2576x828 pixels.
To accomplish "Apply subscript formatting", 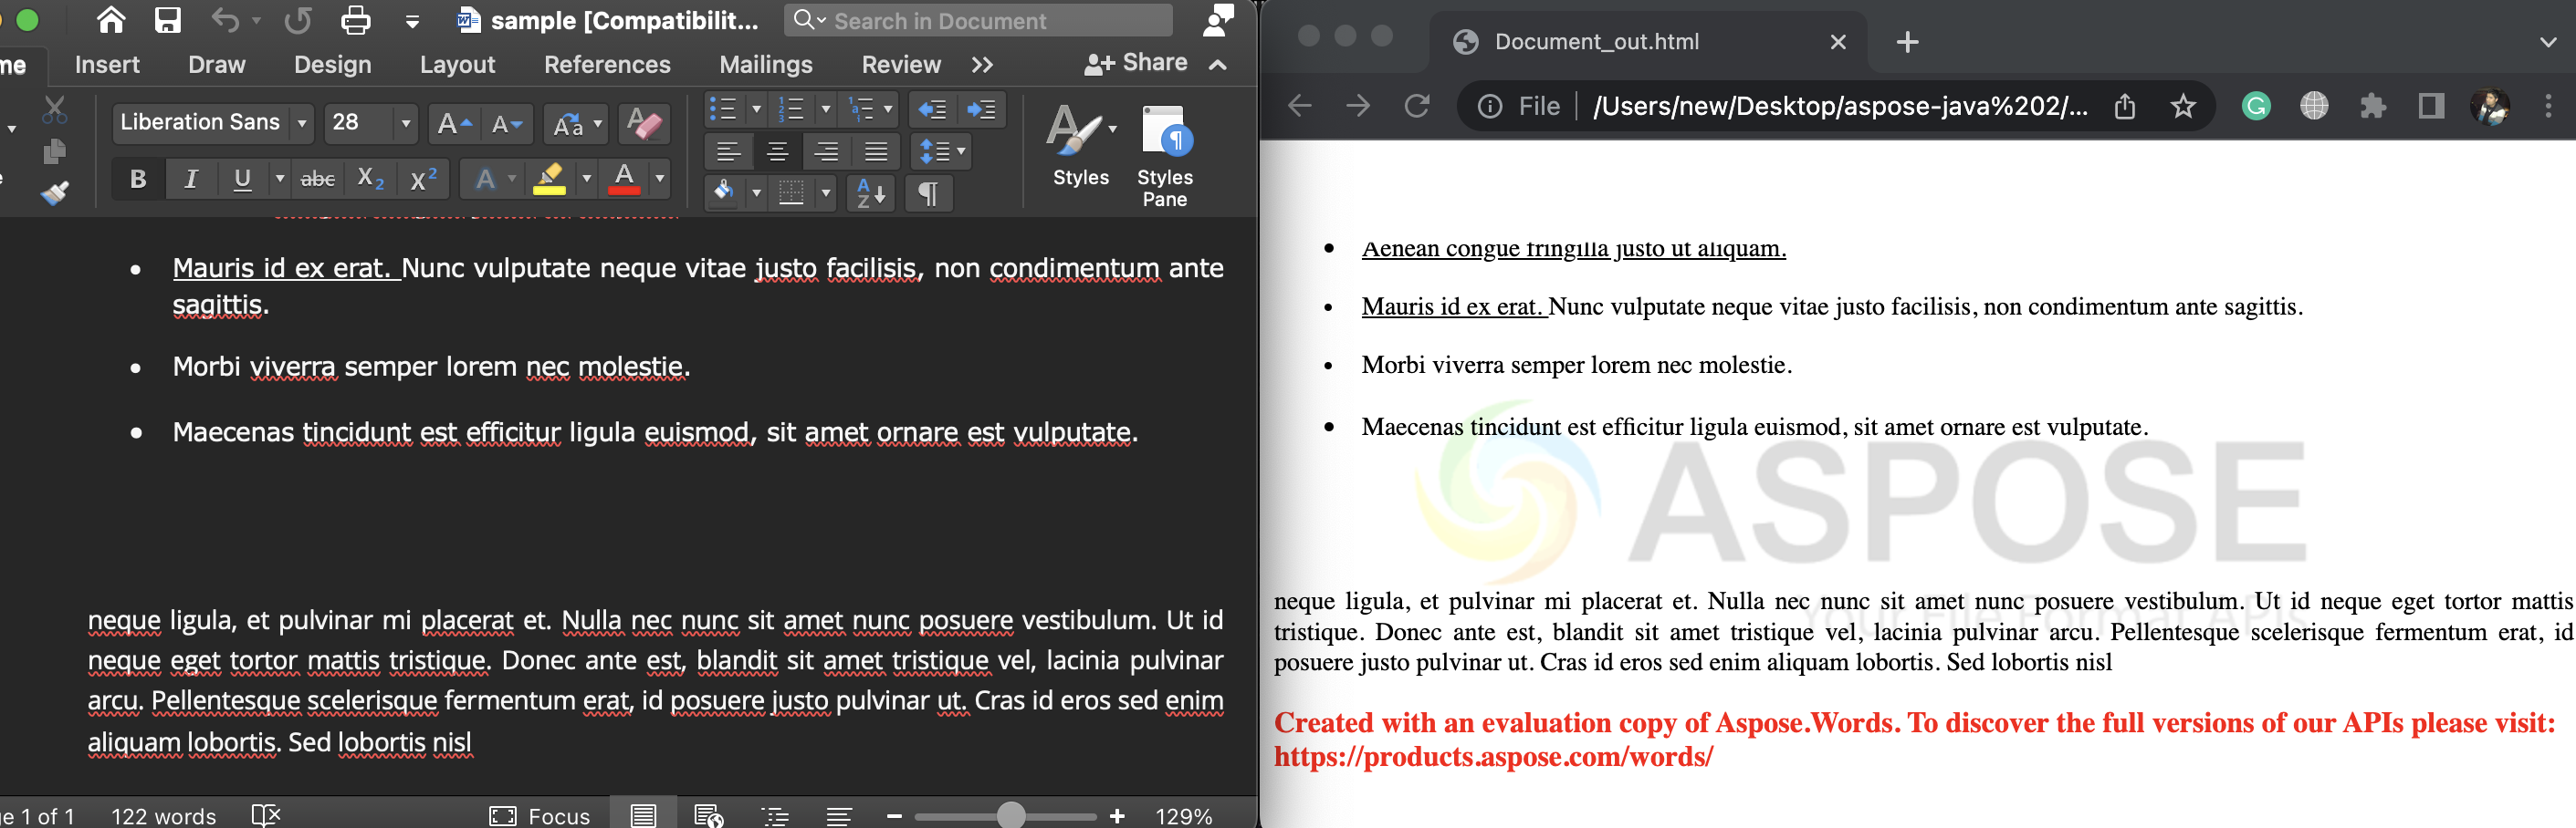I will (x=367, y=179).
